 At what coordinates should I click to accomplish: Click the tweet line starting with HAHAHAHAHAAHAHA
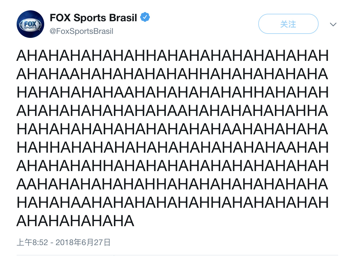pyautogui.click(x=172, y=92)
